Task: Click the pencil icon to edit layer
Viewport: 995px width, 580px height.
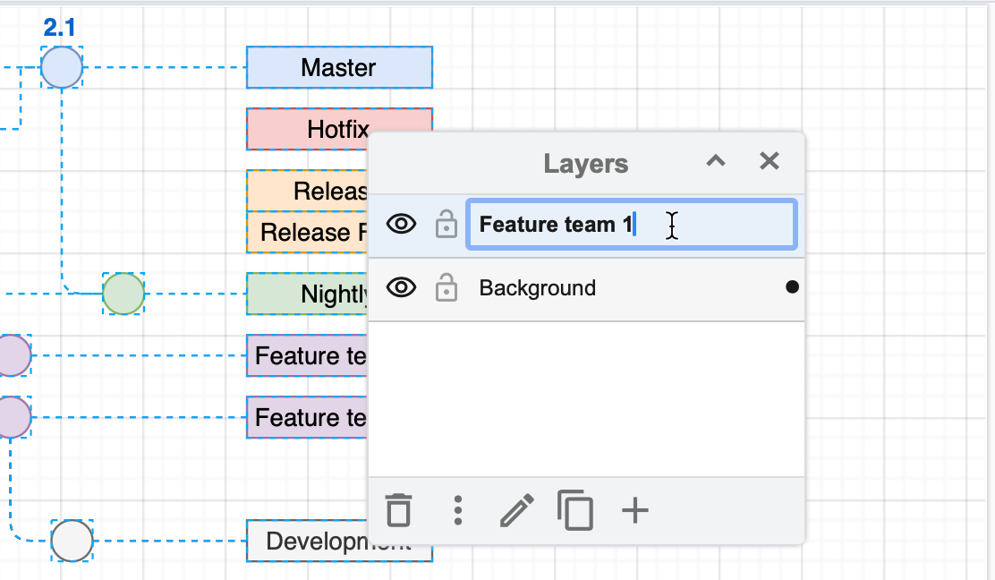Action: (x=516, y=510)
